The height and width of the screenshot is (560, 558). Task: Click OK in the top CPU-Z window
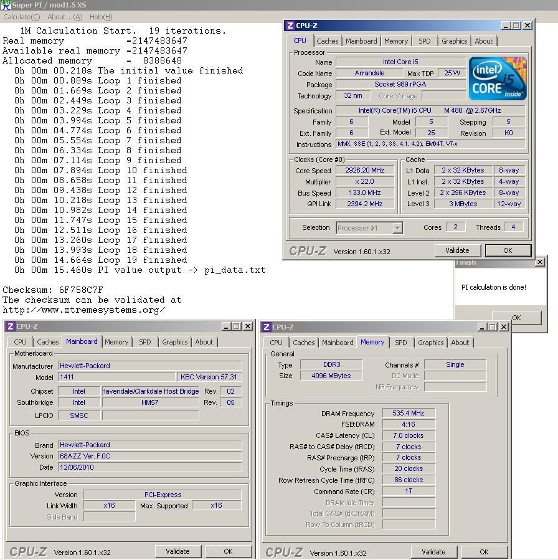coord(508,250)
